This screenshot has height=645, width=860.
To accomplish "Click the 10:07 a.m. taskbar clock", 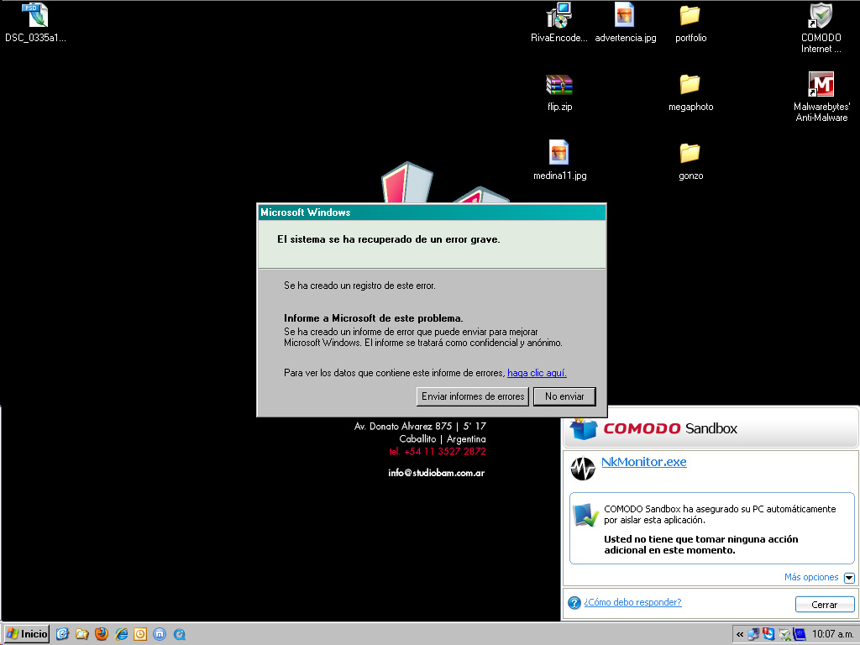I will coord(832,635).
